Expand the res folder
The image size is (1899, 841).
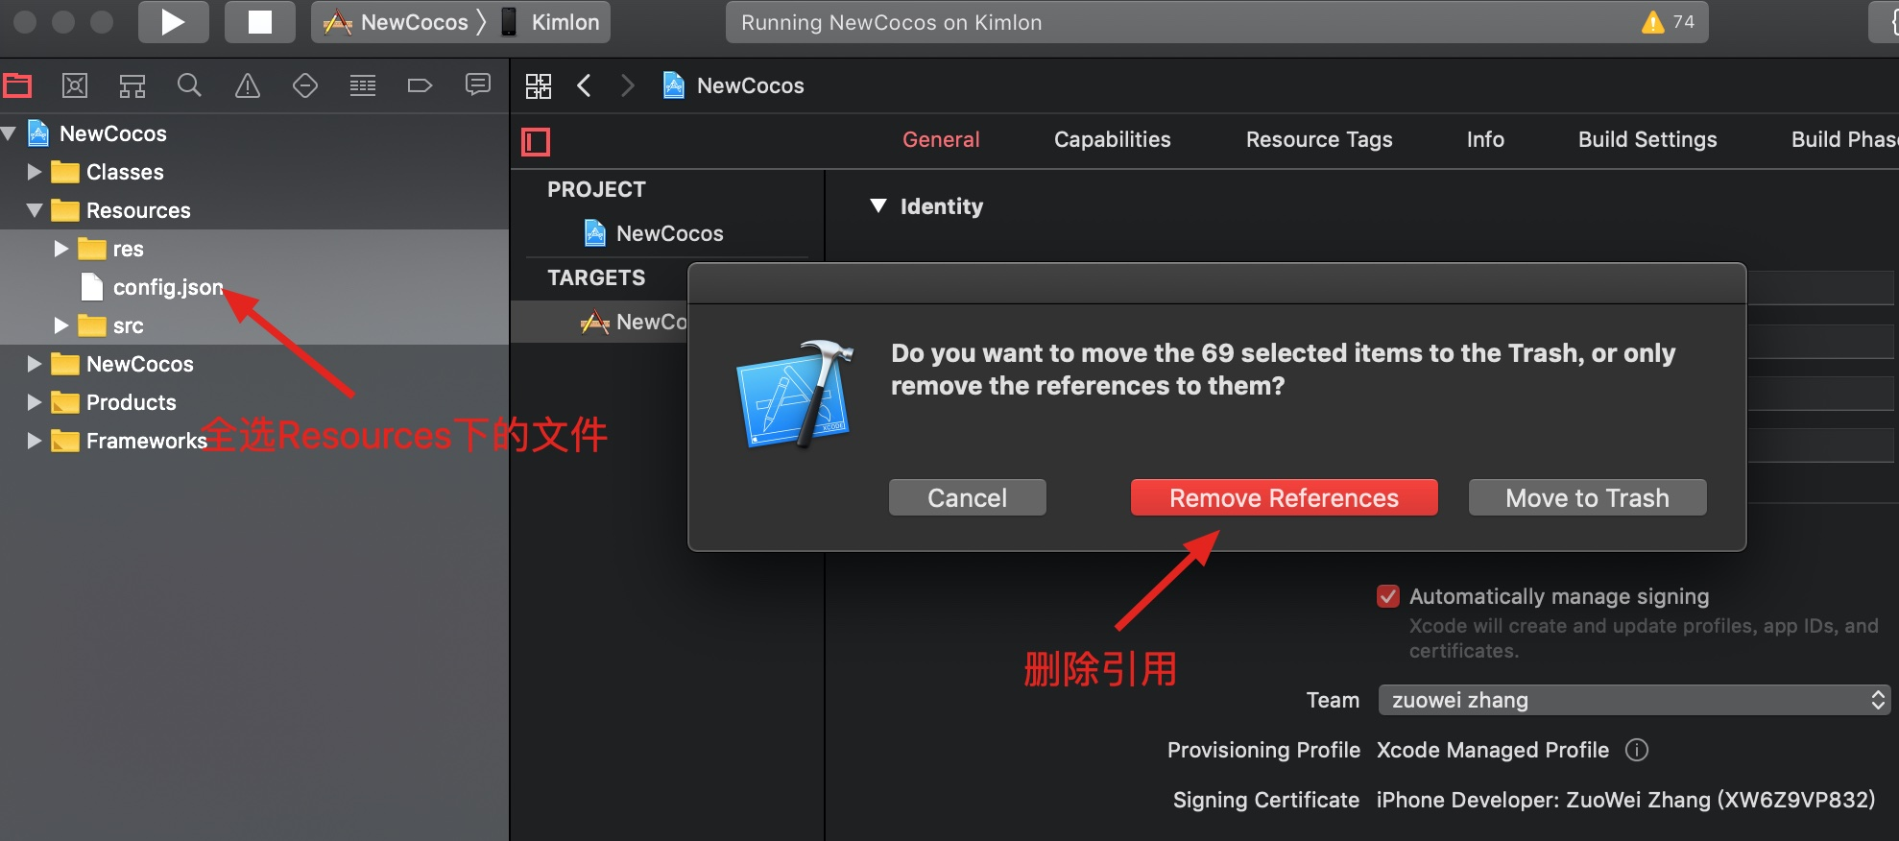pos(60,249)
